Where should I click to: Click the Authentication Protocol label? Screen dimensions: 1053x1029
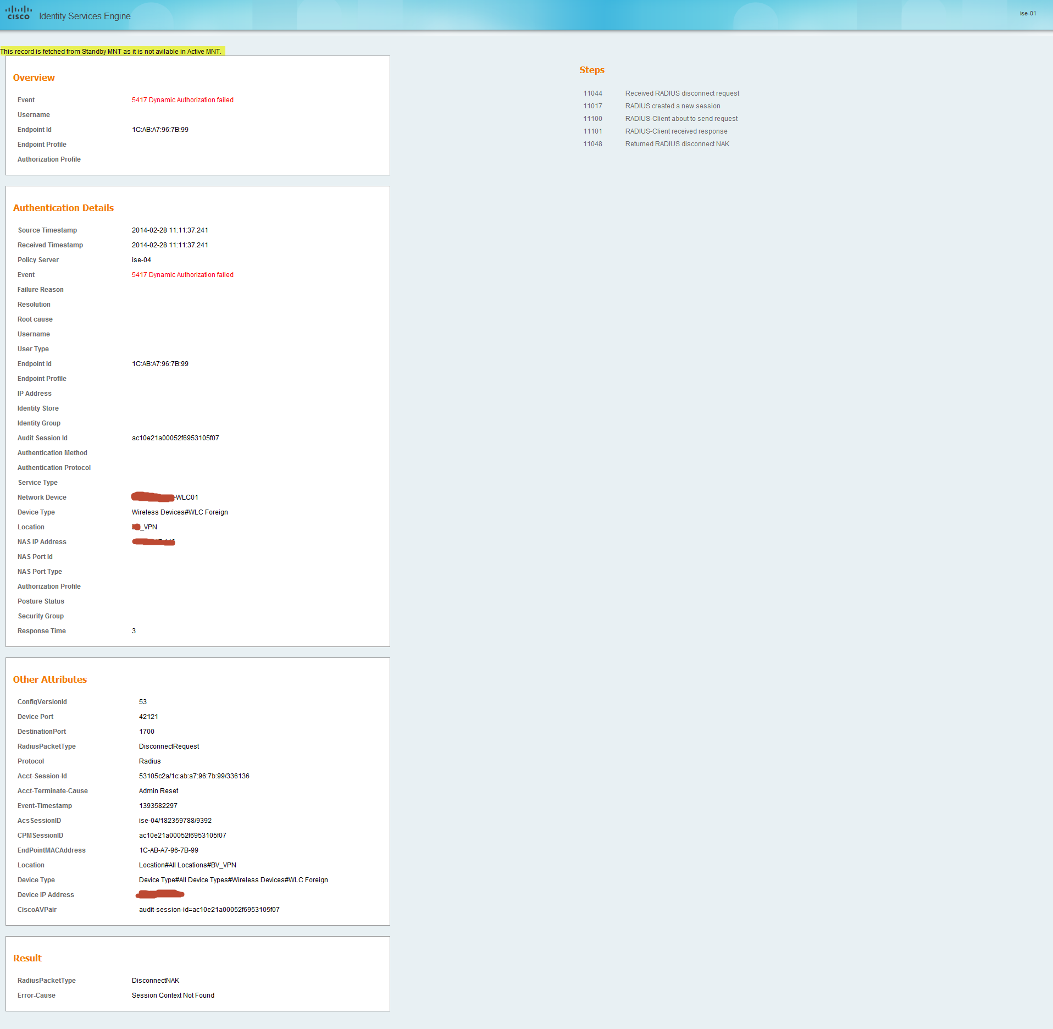54,468
